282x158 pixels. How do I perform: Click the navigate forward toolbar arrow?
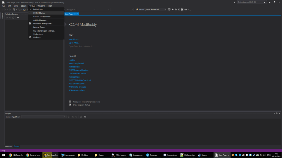[x=10, y=10]
